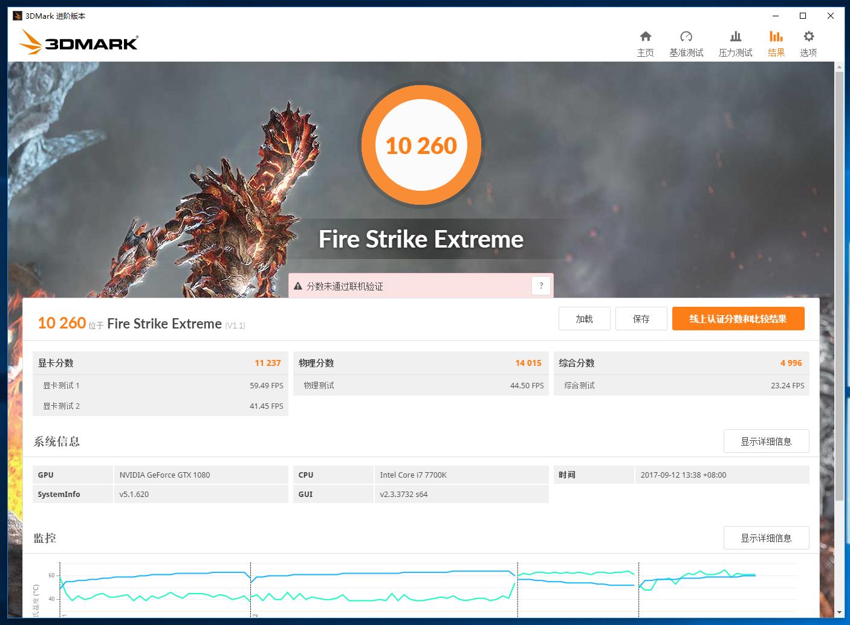Show detailed system info via 显示详细信息

766,441
